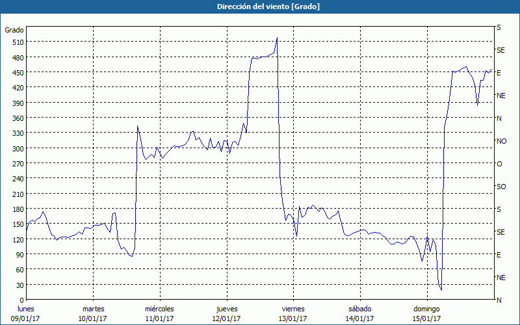Click the lowest dip of the blue line on domingo
The height and width of the screenshot is (325, 520).
pyautogui.click(x=441, y=290)
